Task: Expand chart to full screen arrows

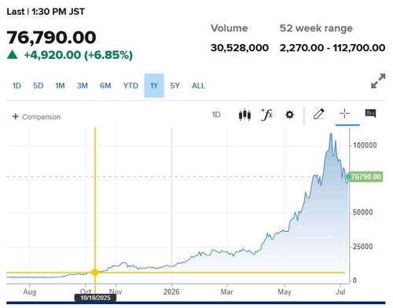Action: click(x=378, y=81)
